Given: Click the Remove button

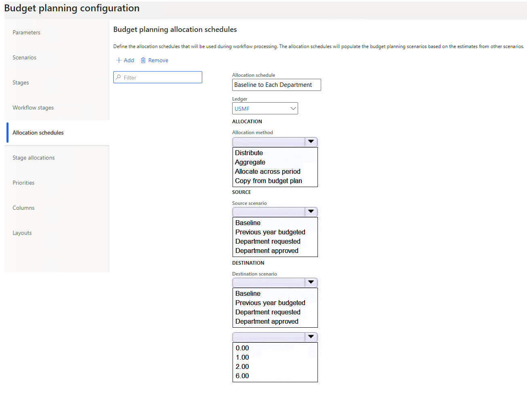Looking at the screenshot, I should [155, 60].
